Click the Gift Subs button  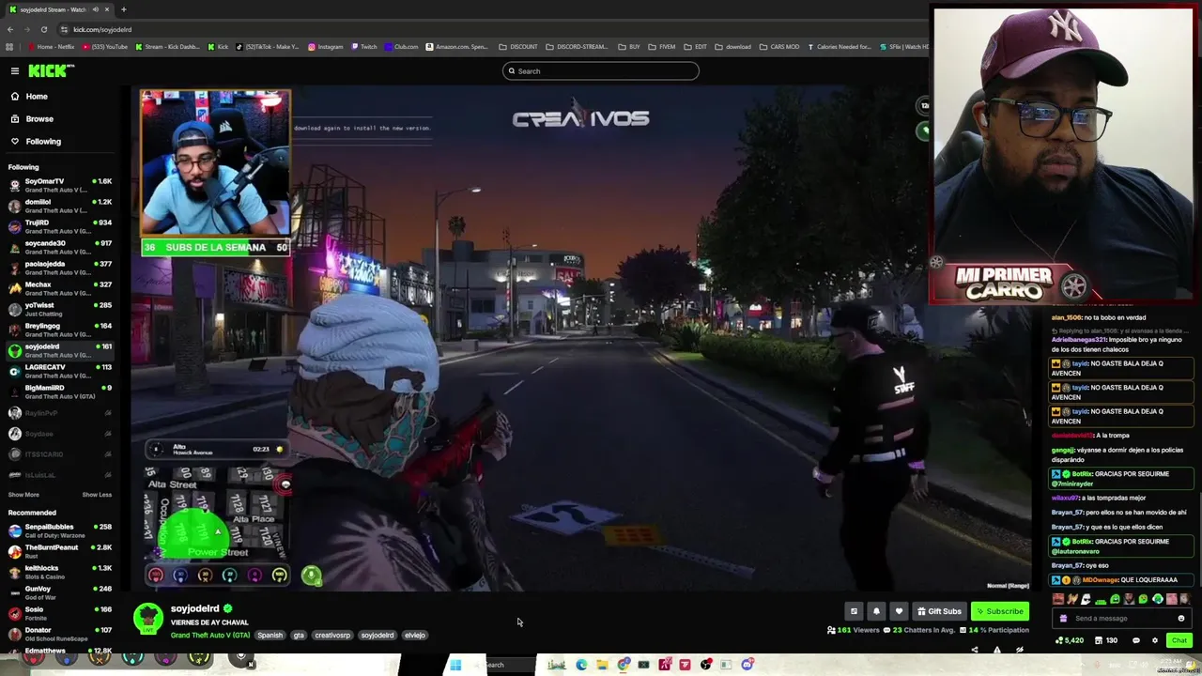(x=939, y=611)
